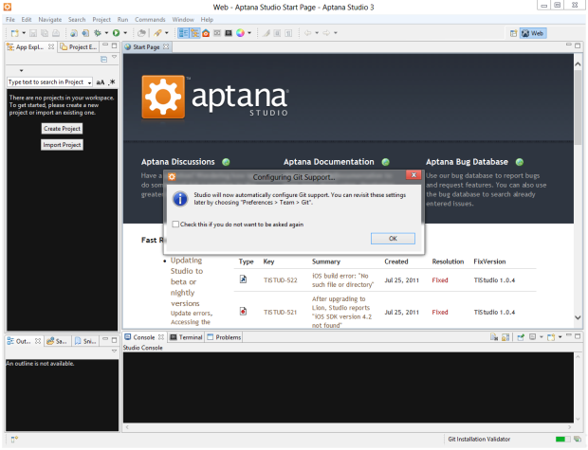The image size is (588, 450).
Task: Click green globe next to Aptana Bug Database
Action: coord(520,162)
